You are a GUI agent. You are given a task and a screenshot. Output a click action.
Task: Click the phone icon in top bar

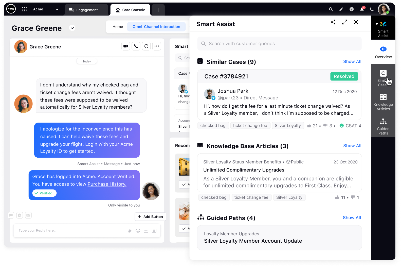coord(372,9)
